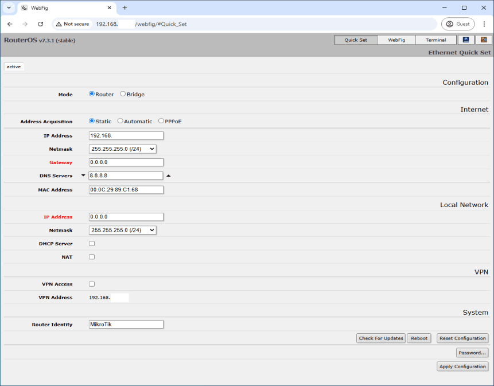The width and height of the screenshot is (494, 386).
Task: Open WinBox via the blue icon
Action: click(x=466, y=40)
